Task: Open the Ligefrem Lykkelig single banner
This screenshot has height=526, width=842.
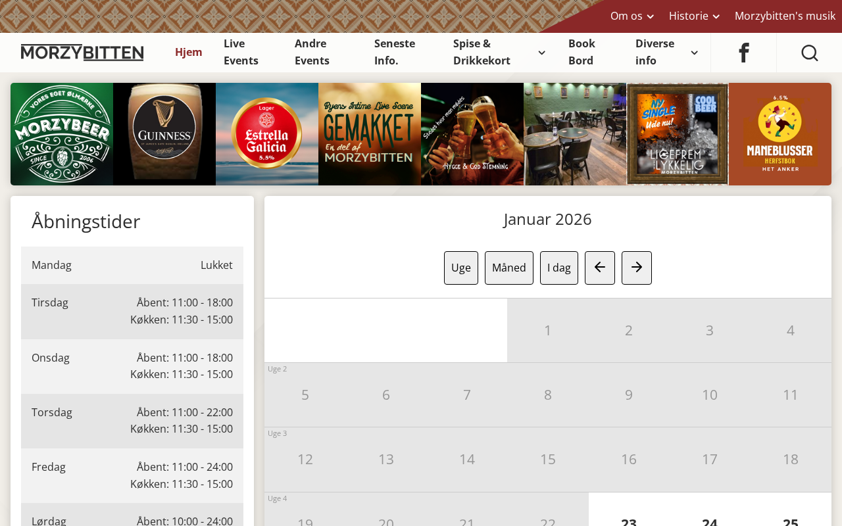Action: (678, 134)
